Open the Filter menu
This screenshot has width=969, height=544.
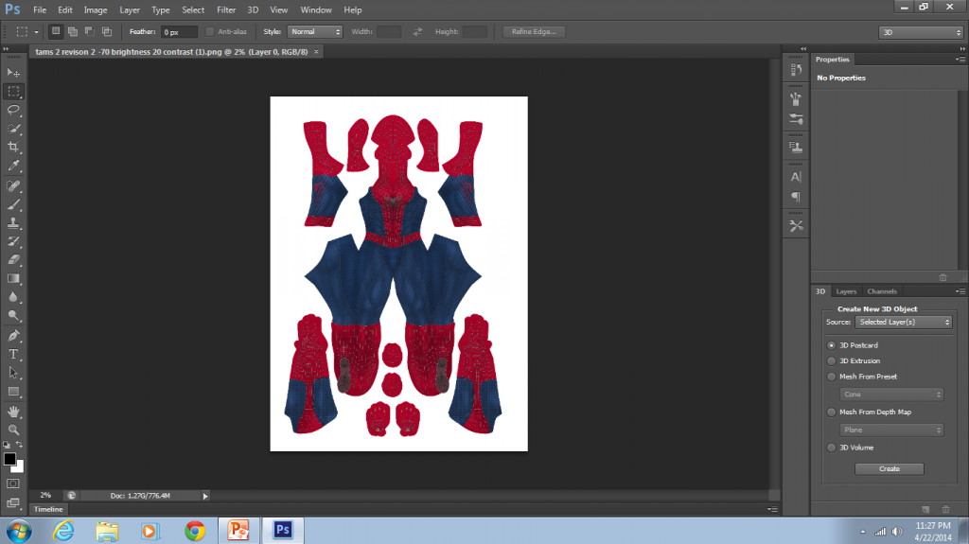pos(226,9)
